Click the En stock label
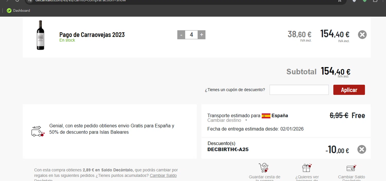Viewport: 386px width, 181px height. (67, 40)
